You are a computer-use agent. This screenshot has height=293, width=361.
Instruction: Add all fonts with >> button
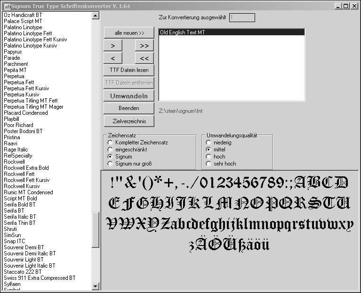144,46
